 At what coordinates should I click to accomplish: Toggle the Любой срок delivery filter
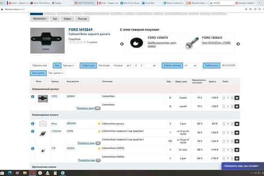pos(88,66)
